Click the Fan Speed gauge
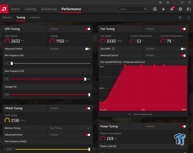The width and height of the screenshot is (193, 153). (x=103, y=41)
